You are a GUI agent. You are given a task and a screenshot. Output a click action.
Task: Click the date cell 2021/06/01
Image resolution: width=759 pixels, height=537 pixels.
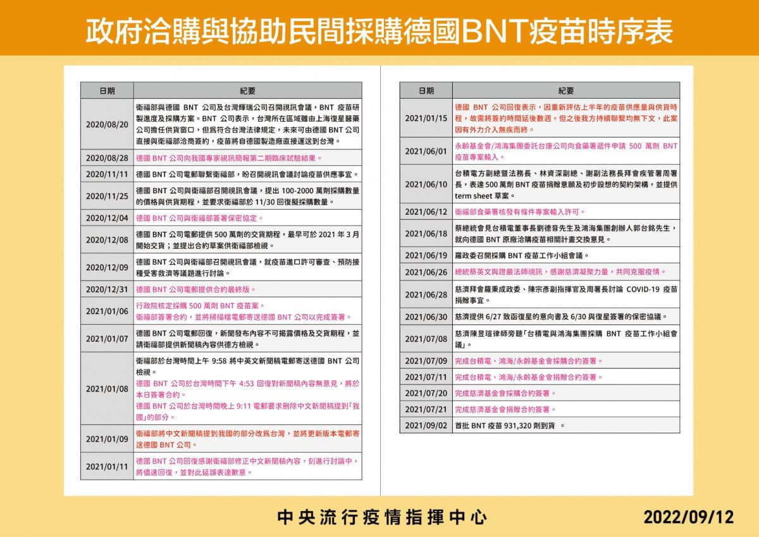point(426,151)
